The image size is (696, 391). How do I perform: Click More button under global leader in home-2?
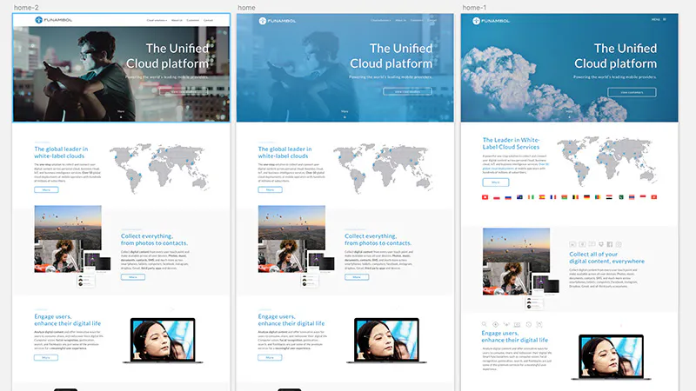(46, 189)
